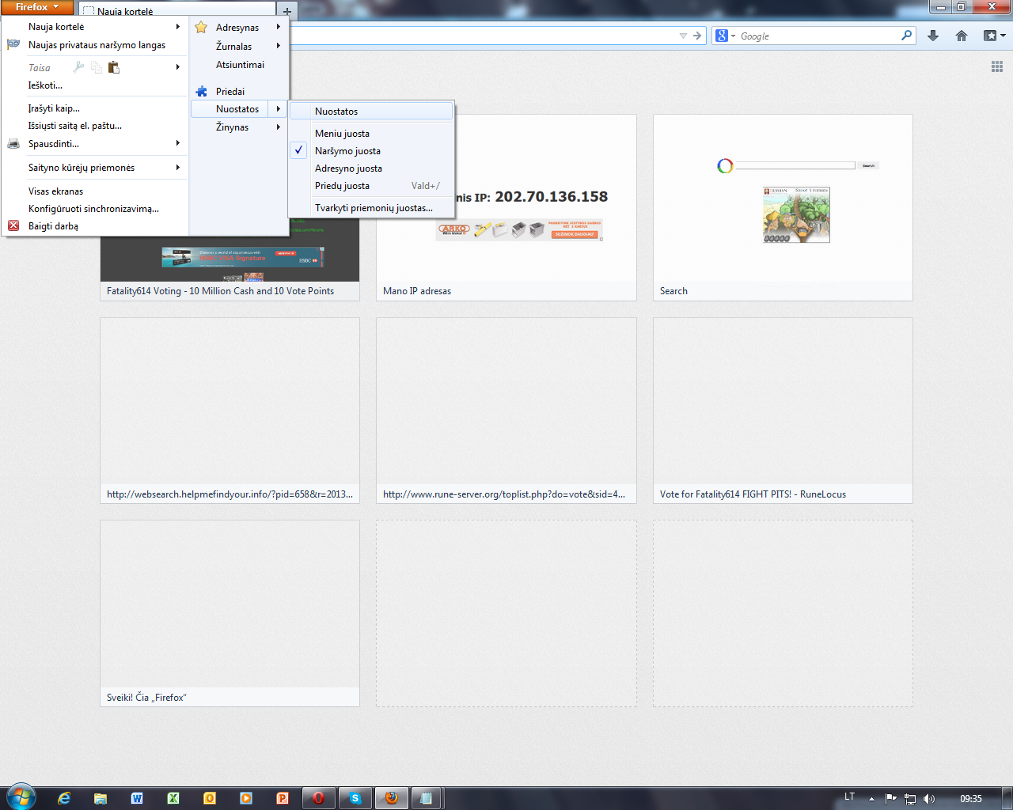Open Windows Media Player from taskbar
This screenshot has height=810, width=1013.
click(x=246, y=798)
